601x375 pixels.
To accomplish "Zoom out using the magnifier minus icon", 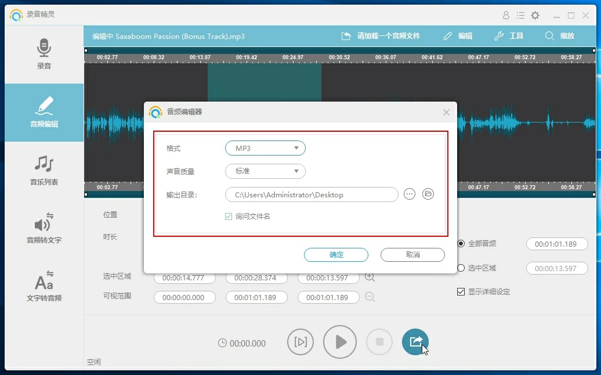I will click(x=370, y=297).
